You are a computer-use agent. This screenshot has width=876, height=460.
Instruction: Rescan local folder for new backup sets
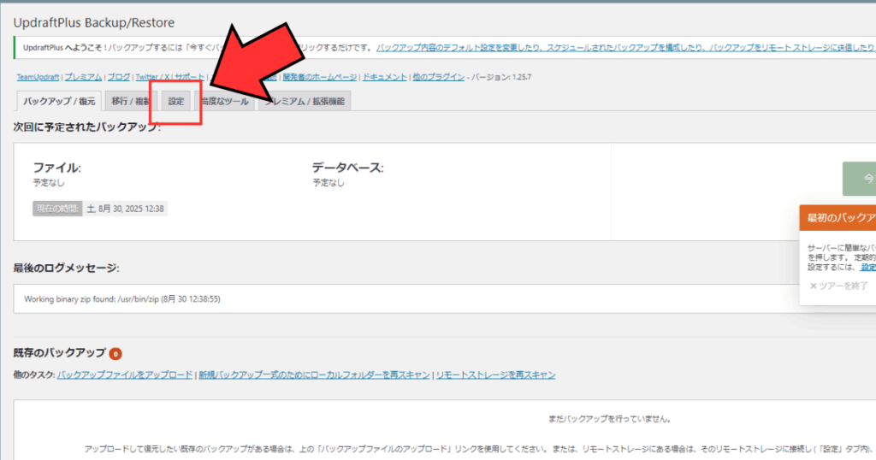tap(314, 374)
